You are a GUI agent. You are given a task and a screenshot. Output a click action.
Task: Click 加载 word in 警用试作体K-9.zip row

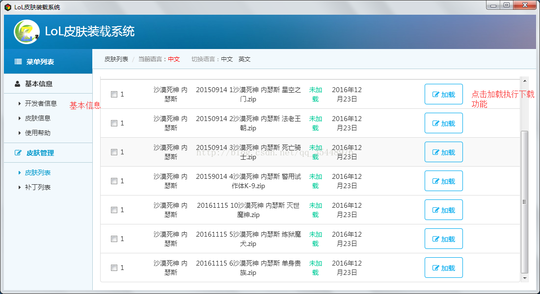[x=448, y=181]
